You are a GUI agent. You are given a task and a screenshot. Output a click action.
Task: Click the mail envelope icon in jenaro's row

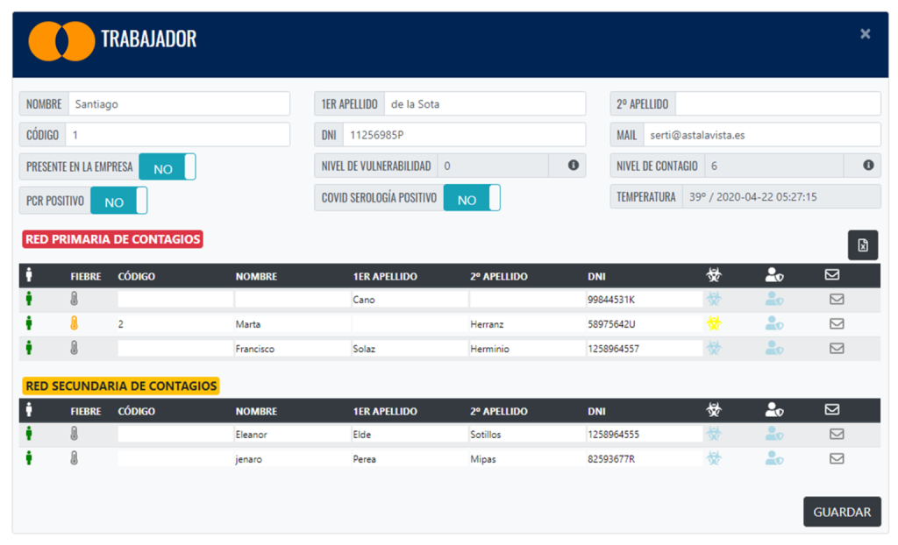[837, 458]
